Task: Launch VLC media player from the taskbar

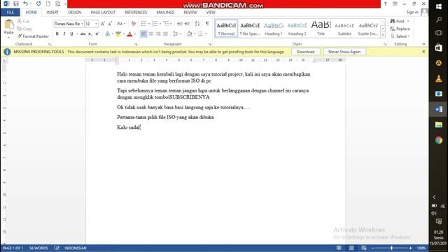Action: point(439,78)
